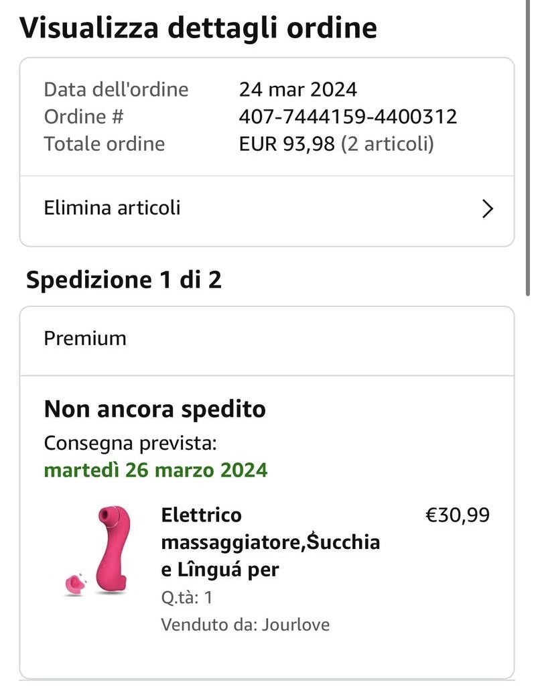Tap the Spedizione 1 di 2 heading
The width and height of the screenshot is (534, 687).
click(x=124, y=280)
